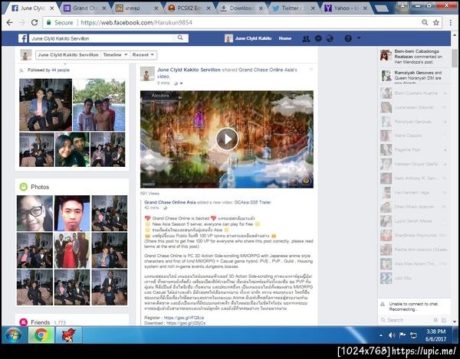
Task: Switch to the Grand Chase browser tab
Action: (85, 8)
